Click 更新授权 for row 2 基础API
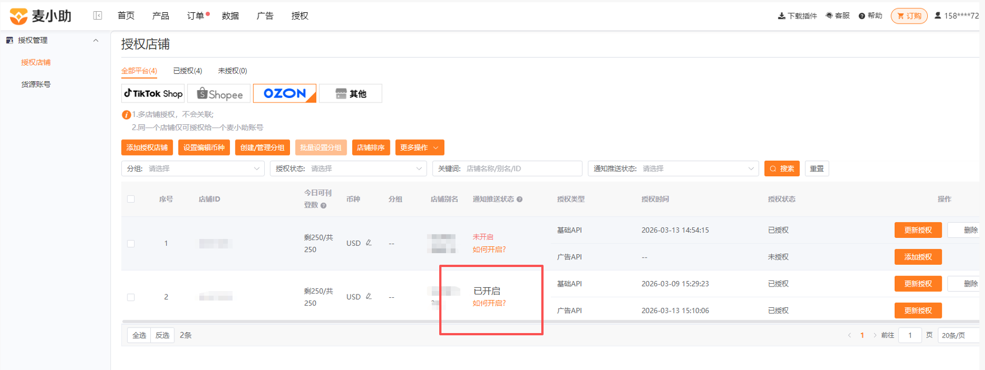 [918, 284]
